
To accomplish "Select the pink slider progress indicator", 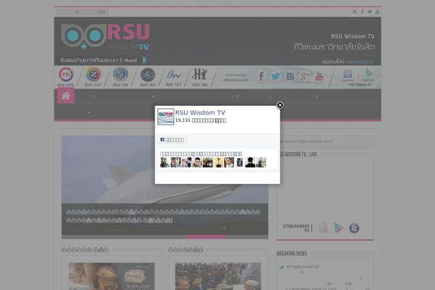I will 206,237.
